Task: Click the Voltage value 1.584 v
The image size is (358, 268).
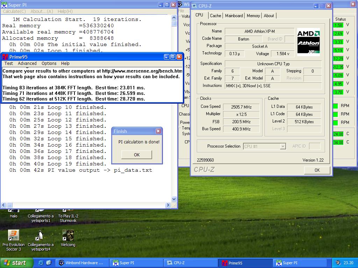Action: point(282,54)
